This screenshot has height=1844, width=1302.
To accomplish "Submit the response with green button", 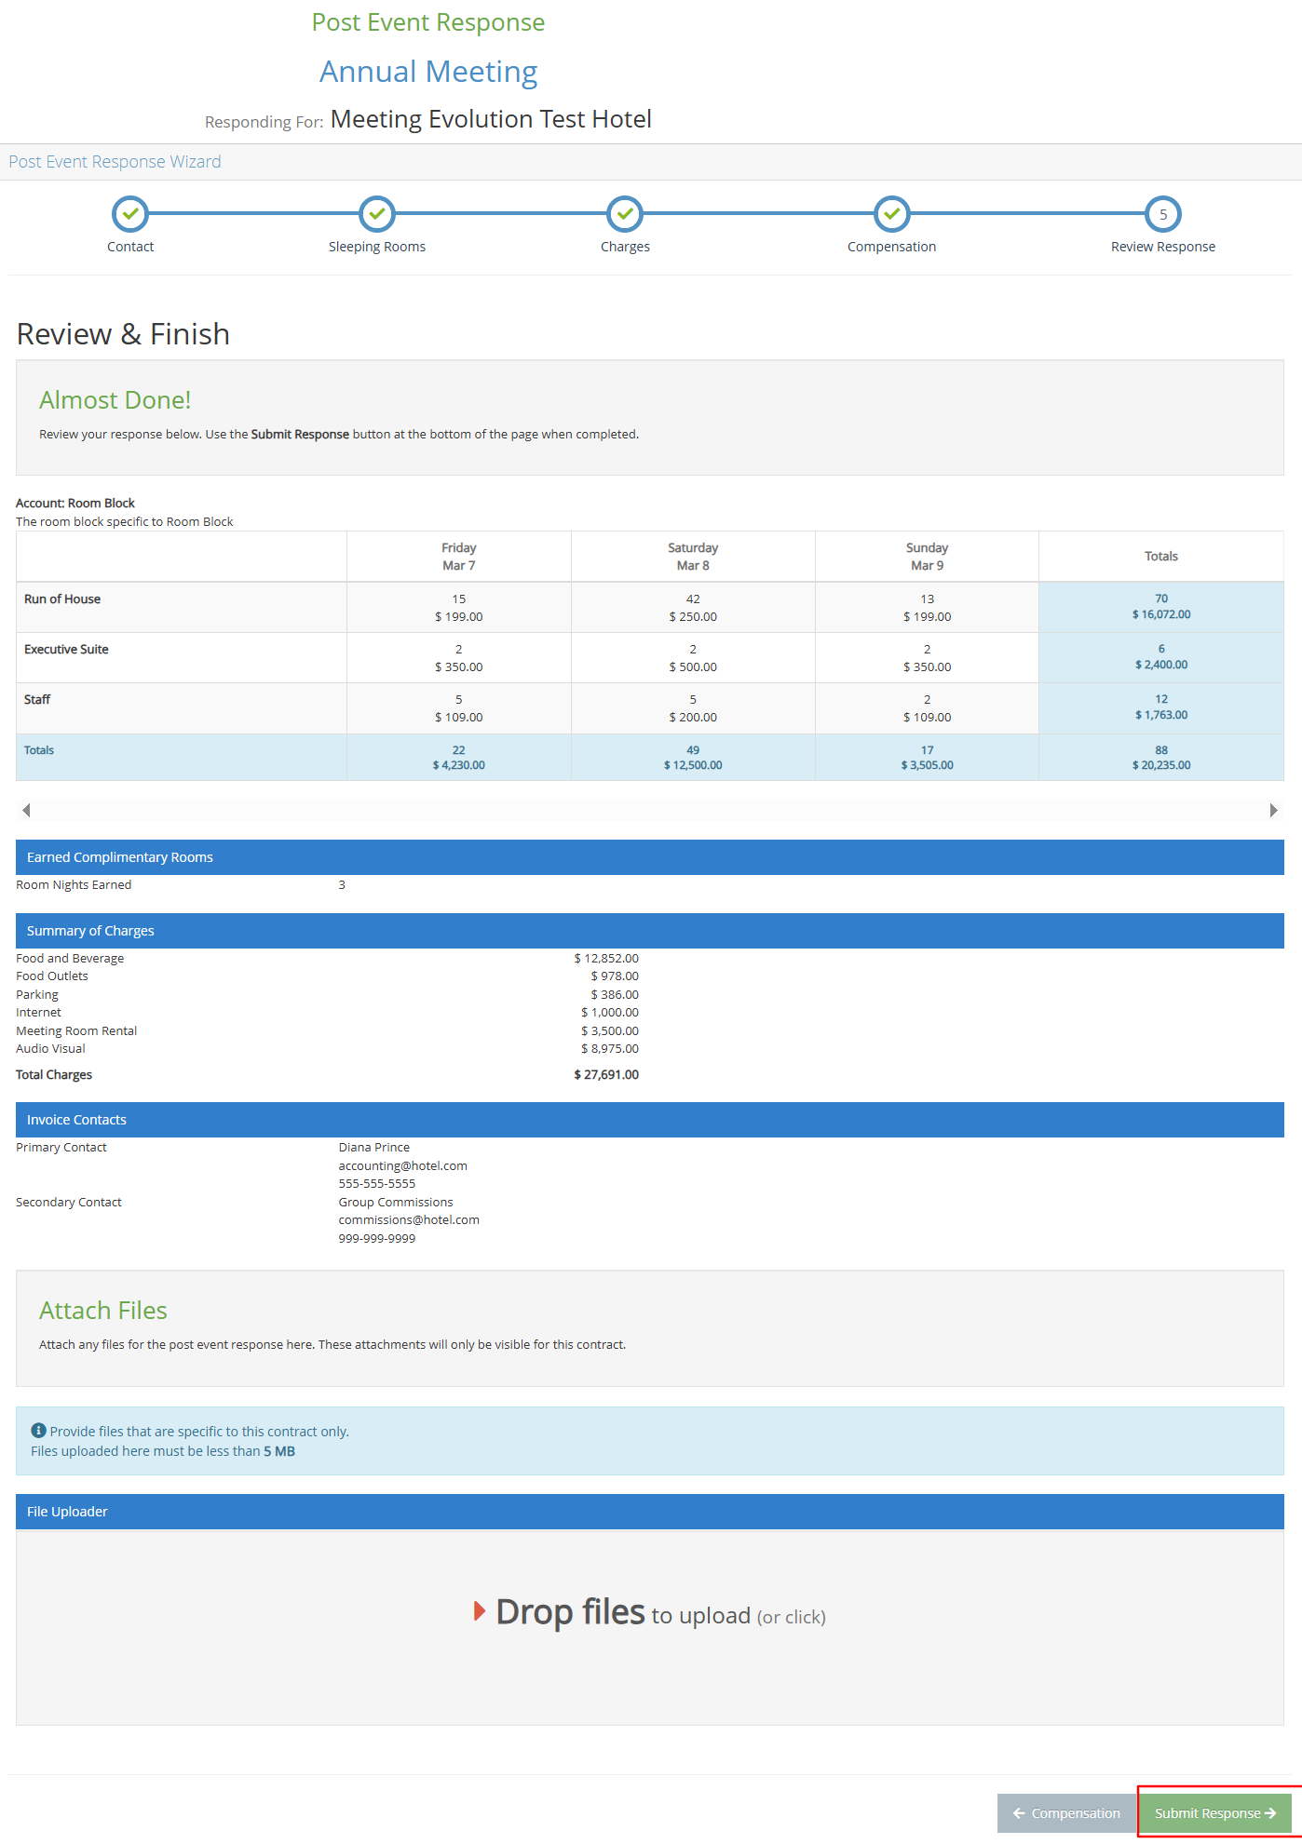I will coord(1214,1813).
